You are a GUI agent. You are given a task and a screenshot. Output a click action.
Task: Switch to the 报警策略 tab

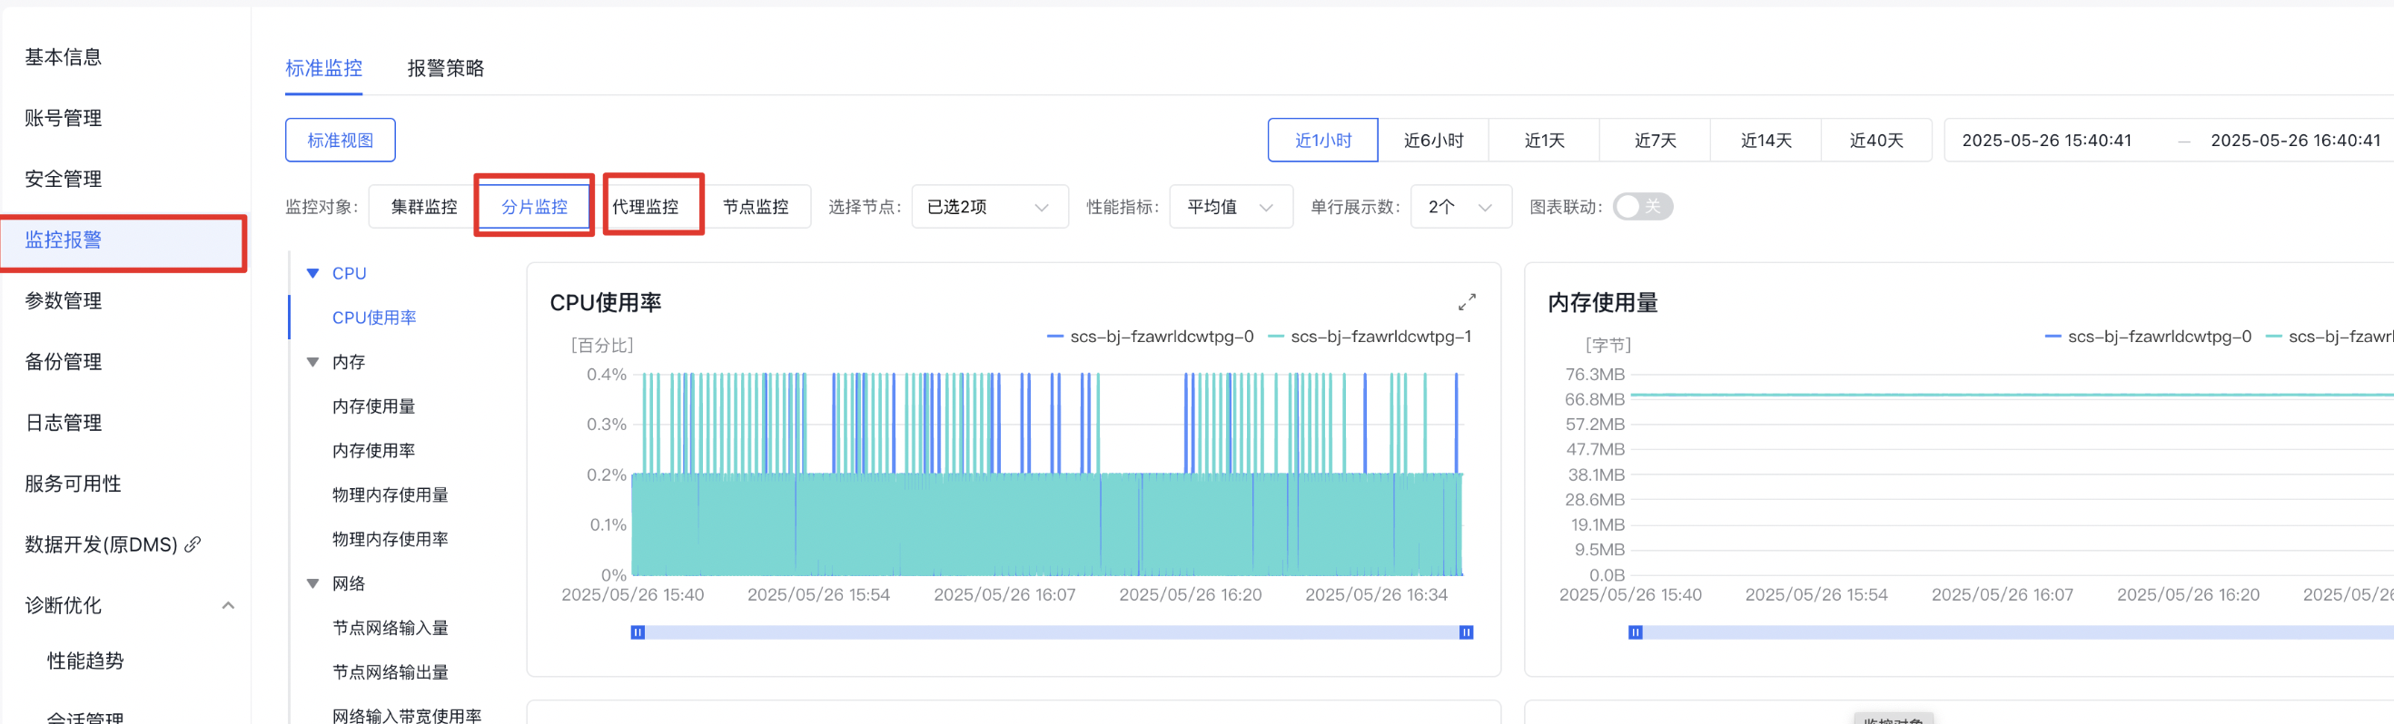[445, 68]
